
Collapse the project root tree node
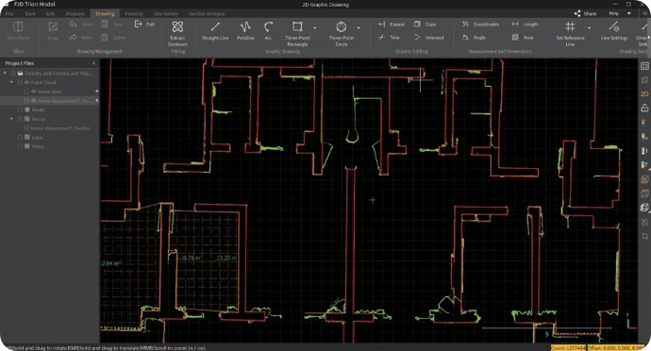[x=5, y=73]
